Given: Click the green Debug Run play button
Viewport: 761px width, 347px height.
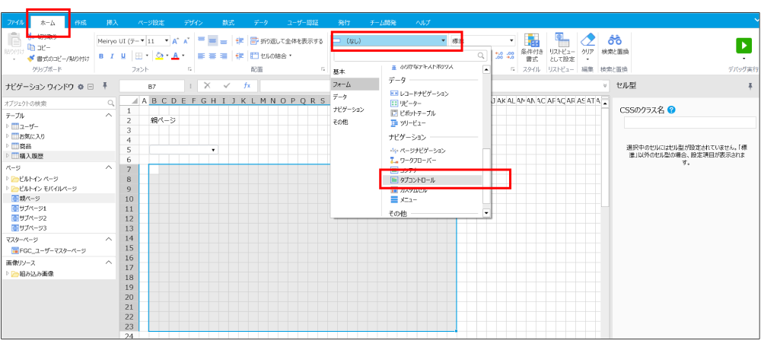Looking at the screenshot, I should point(743,46).
